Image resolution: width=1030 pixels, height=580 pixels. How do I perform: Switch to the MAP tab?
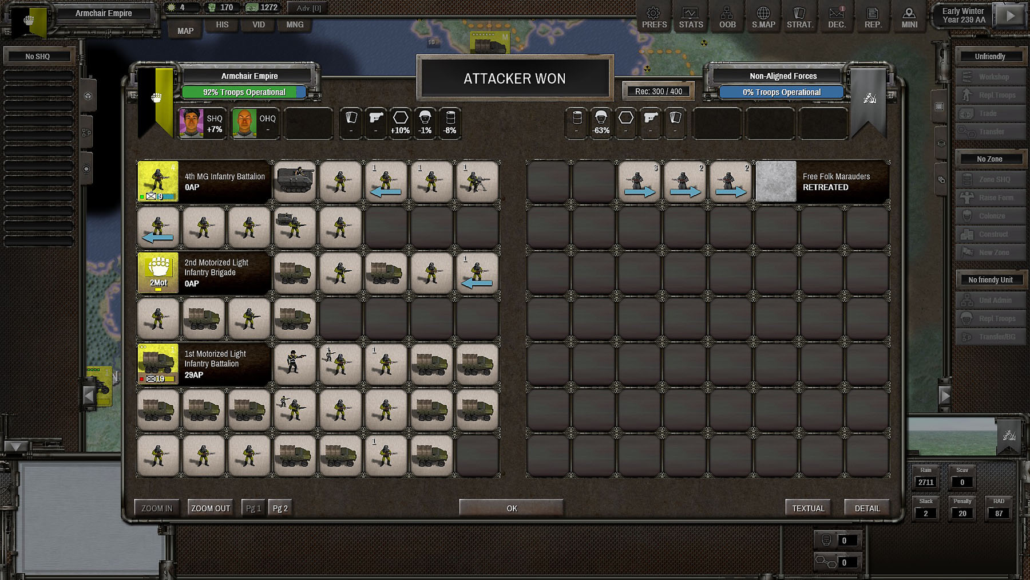point(185,31)
